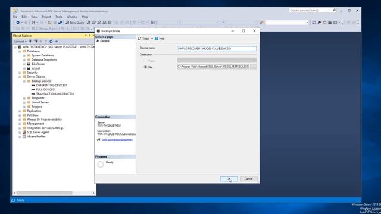Open the Connect dropdown in Object Explorer
The width and height of the screenshot is (381, 214).
point(20,42)
